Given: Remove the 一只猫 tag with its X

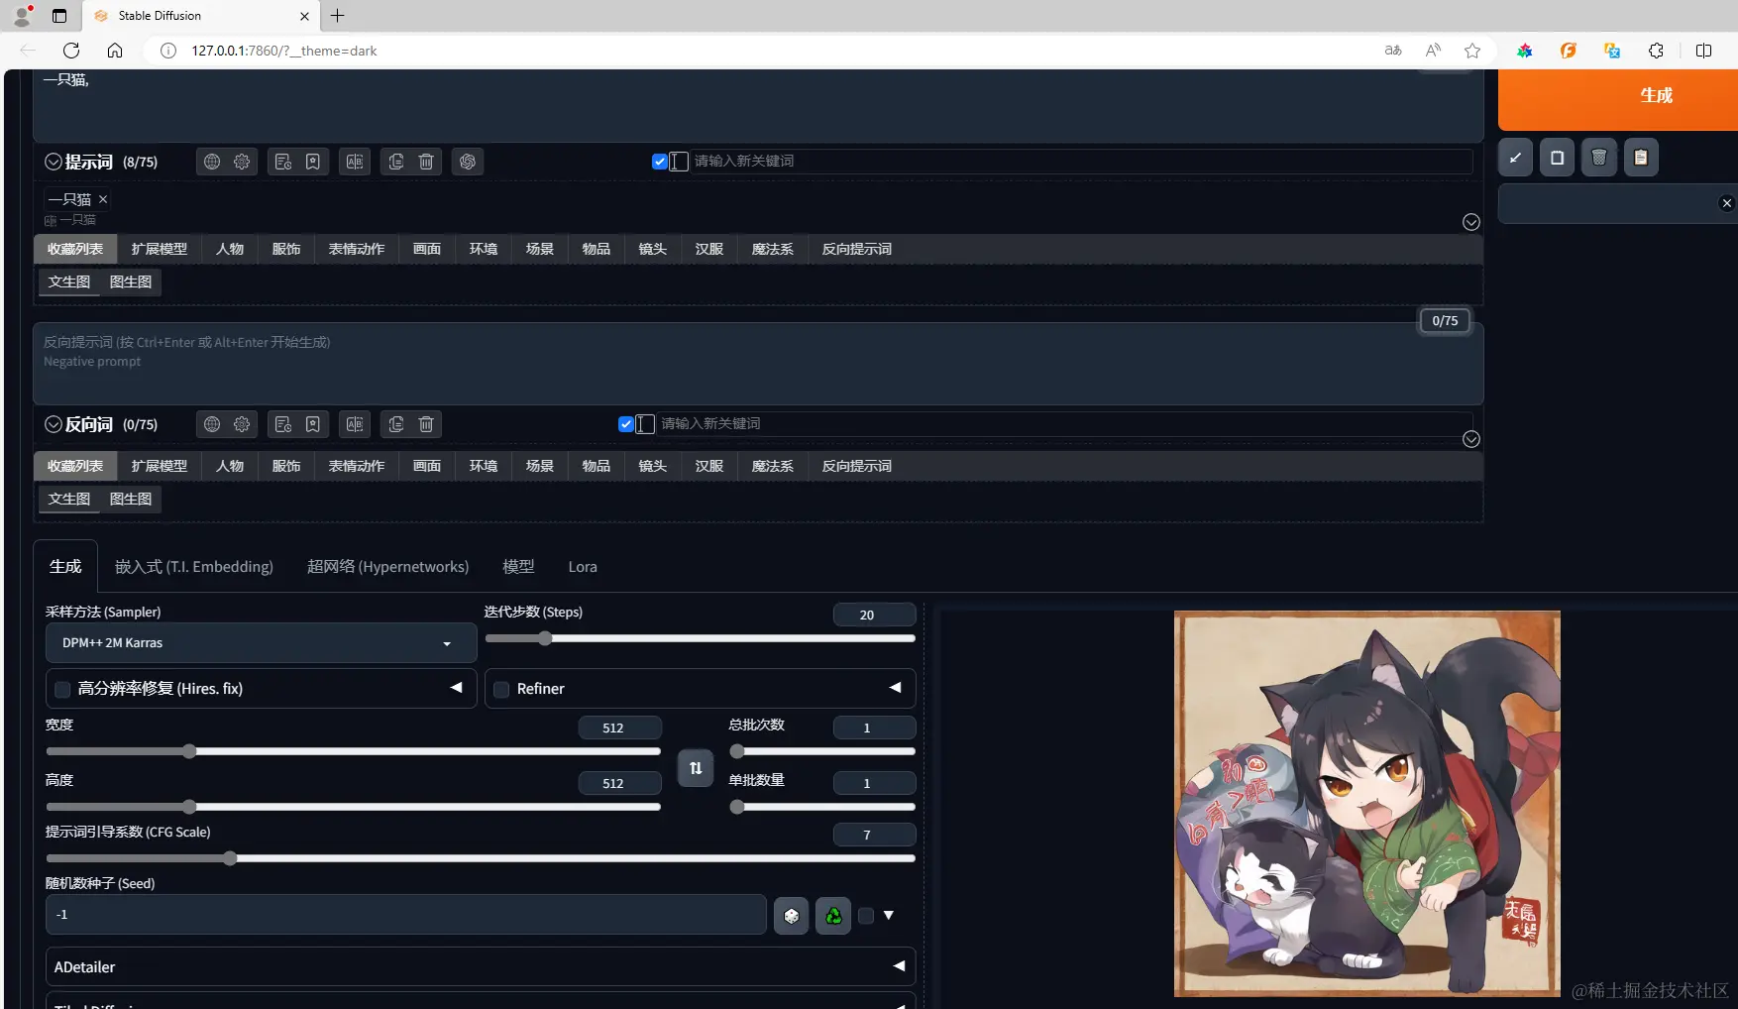Looking at the screenshot, I should (x=103, y=199).
